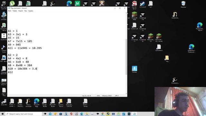Open the Chrome icon in the taskbar

(x=103, y=114)
